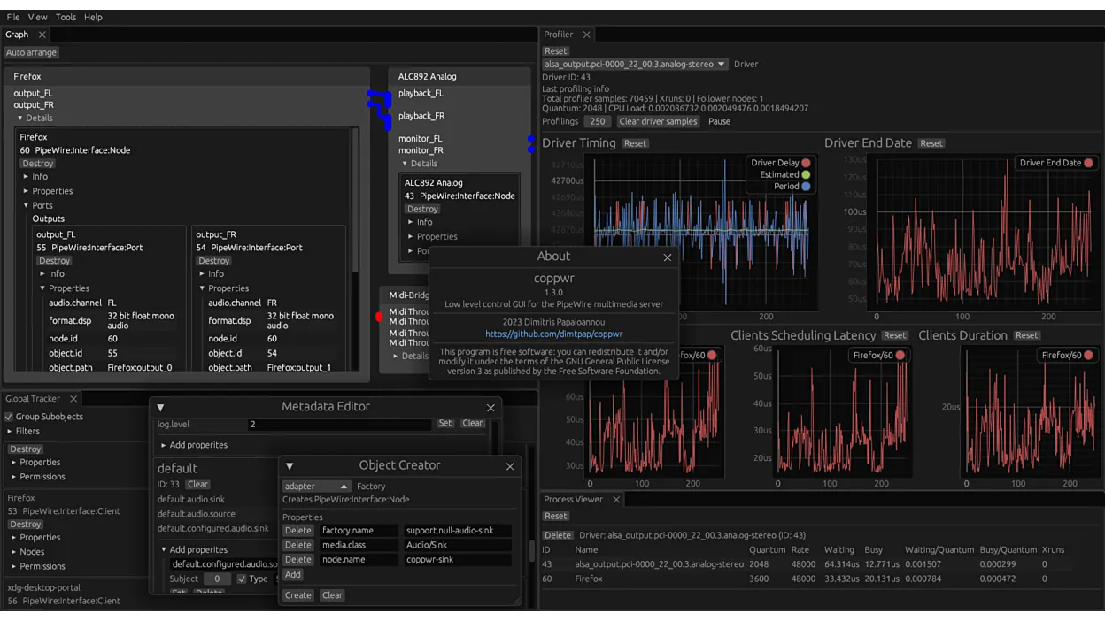Screen dimensions: 1105x621
Task: Uncheck Group Subobjects in Global Tracker
Action: tap(11, 417)
